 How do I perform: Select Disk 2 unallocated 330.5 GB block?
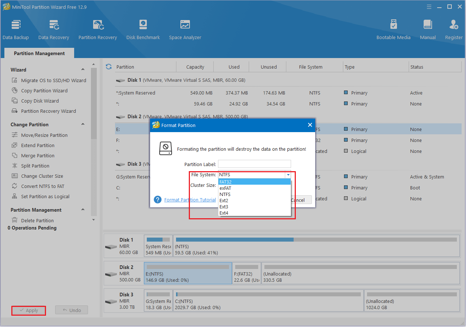[x=360, y=273]
